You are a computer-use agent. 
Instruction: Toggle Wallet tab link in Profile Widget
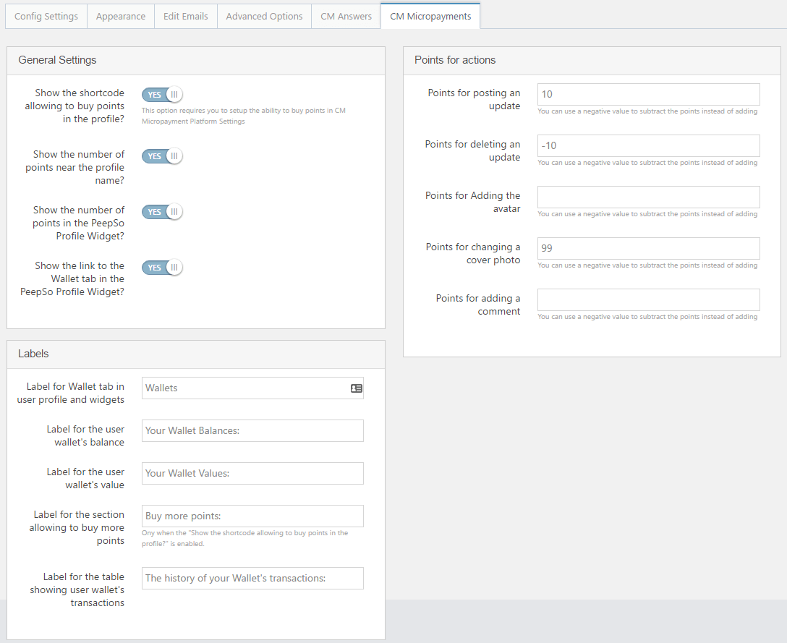pyautogui.click(x=162, y=268)
